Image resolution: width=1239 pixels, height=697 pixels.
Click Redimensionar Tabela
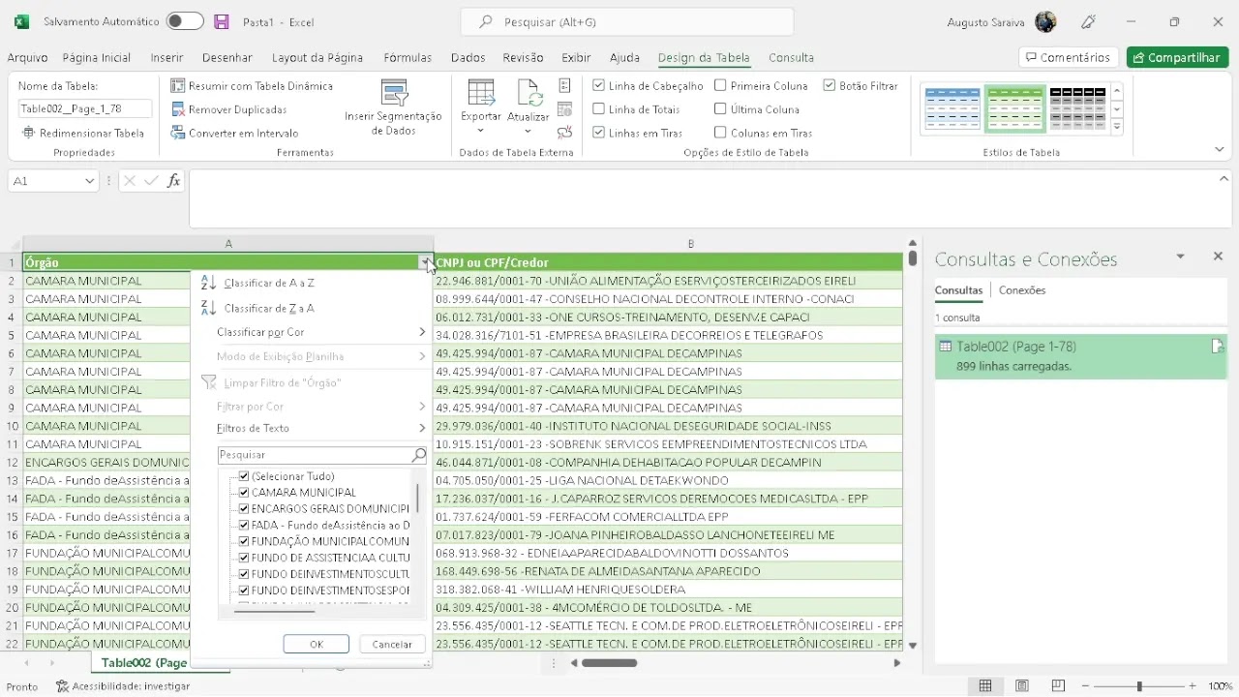(83, 133)
